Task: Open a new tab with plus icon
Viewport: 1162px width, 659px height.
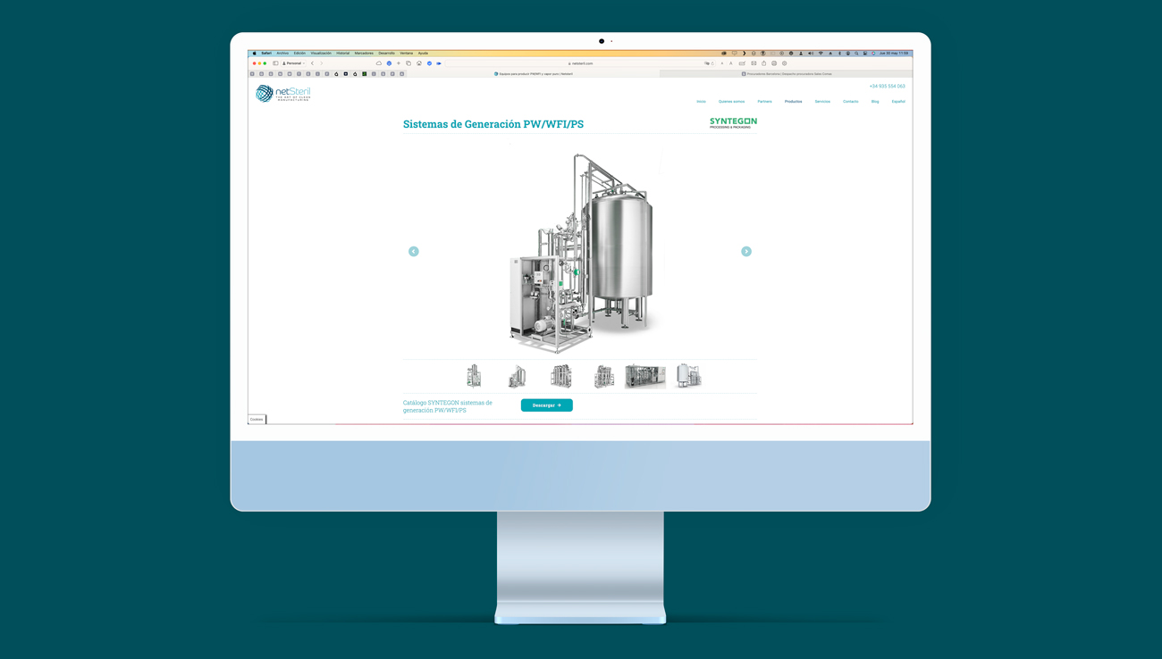Action: 399,63
